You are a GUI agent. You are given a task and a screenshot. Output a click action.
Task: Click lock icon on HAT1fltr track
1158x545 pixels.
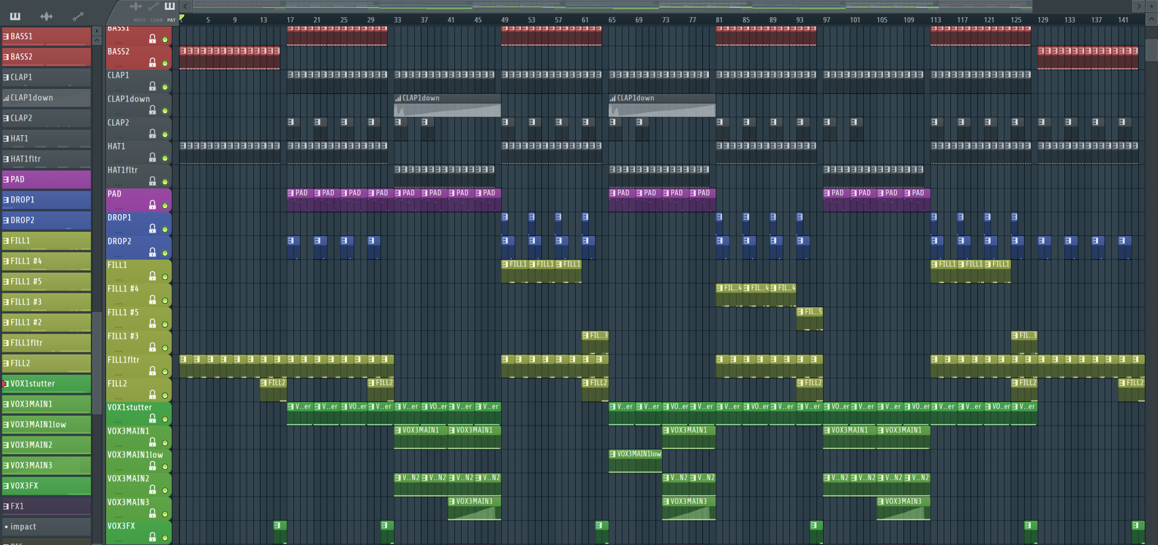click(x=152, y=181)
